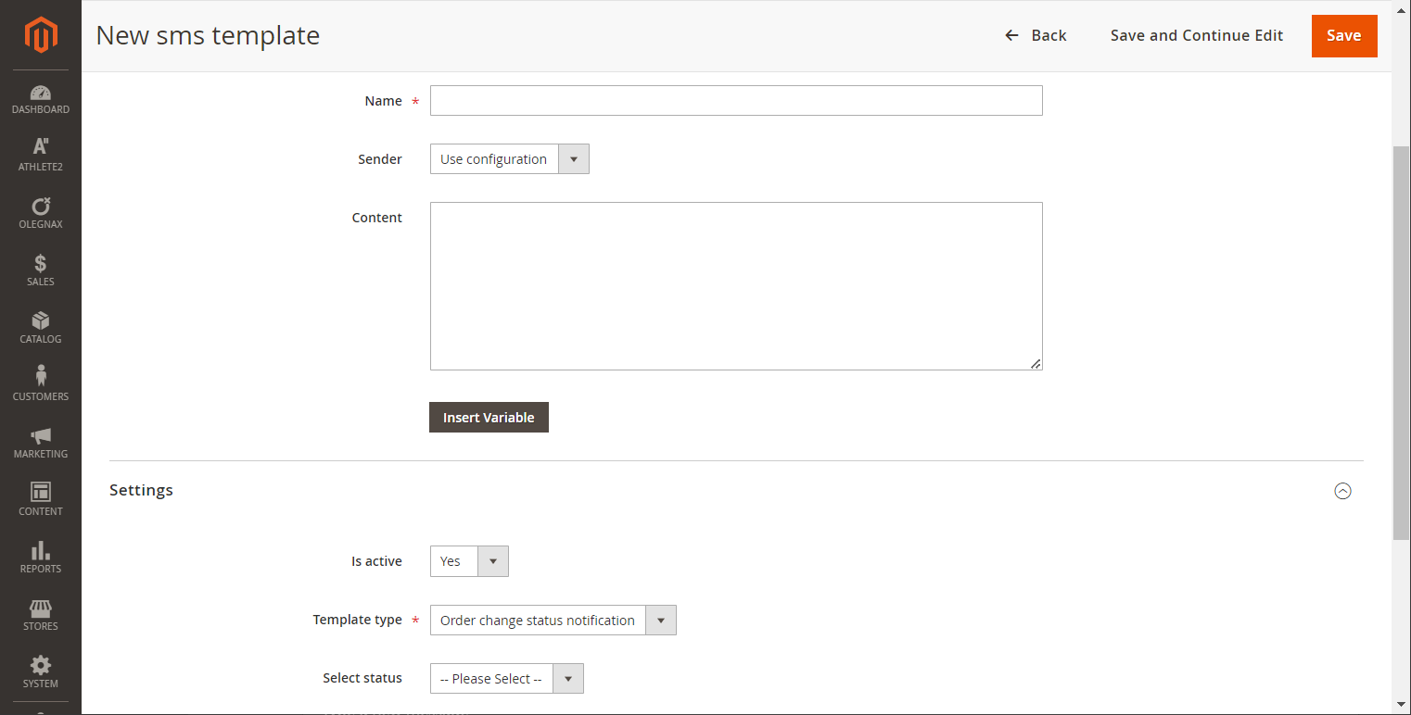Open the Stores storefront icon
Image resolution: width=1411 pixels, height=715 pixels.
pos(41,608)
